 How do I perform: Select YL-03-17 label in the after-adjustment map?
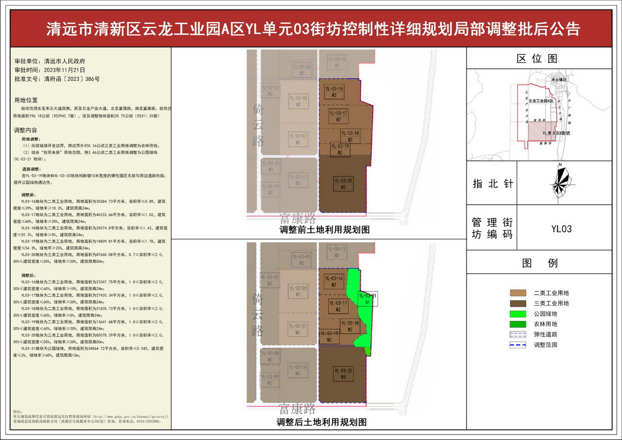339,306
